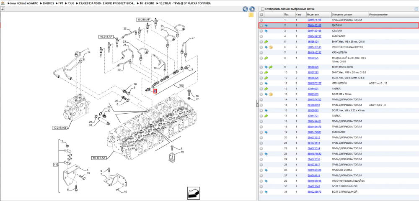Click the green arrow icon for part 16586124
The width and height of the screenshot is (419, 201).
266,42
